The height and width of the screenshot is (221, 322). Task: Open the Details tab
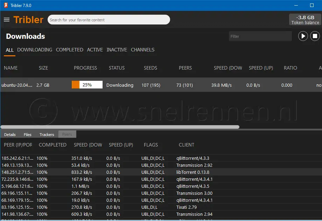(x=10, y=135)
